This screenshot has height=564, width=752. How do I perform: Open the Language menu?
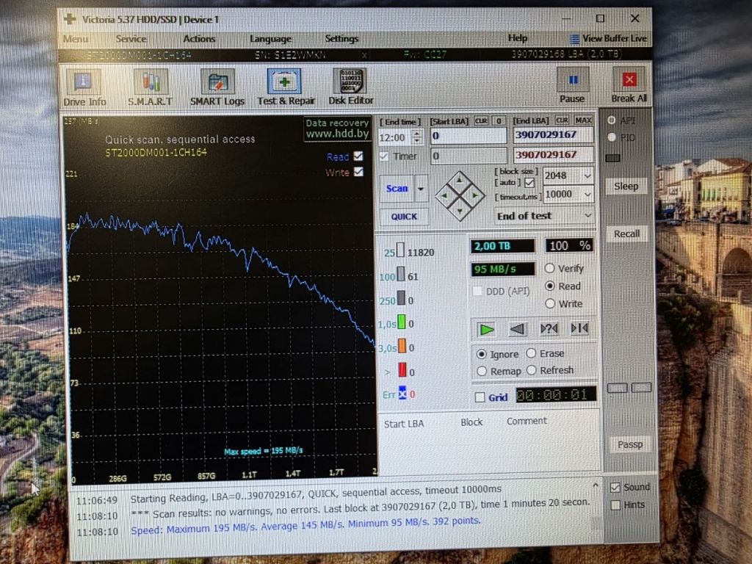tap(270, 39)
